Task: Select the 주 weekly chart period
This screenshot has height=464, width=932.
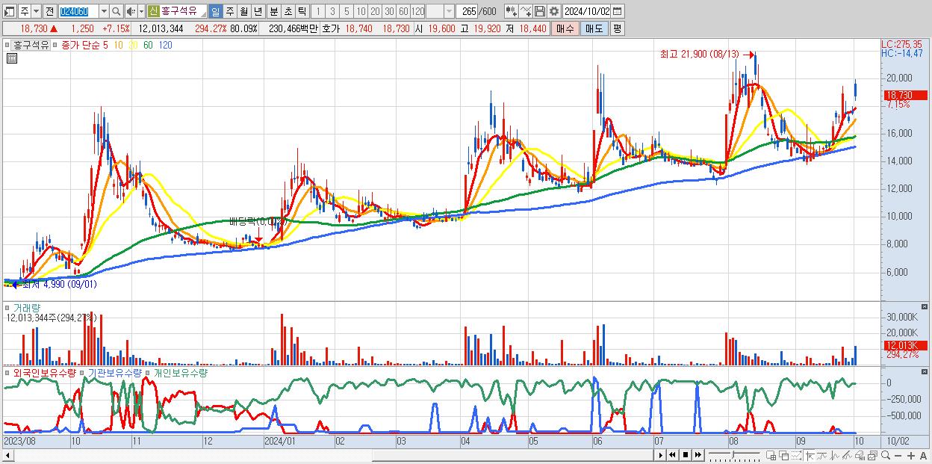Action: 230,11
